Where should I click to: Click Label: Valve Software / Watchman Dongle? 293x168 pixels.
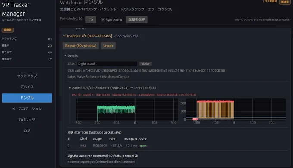pos(98,77)
